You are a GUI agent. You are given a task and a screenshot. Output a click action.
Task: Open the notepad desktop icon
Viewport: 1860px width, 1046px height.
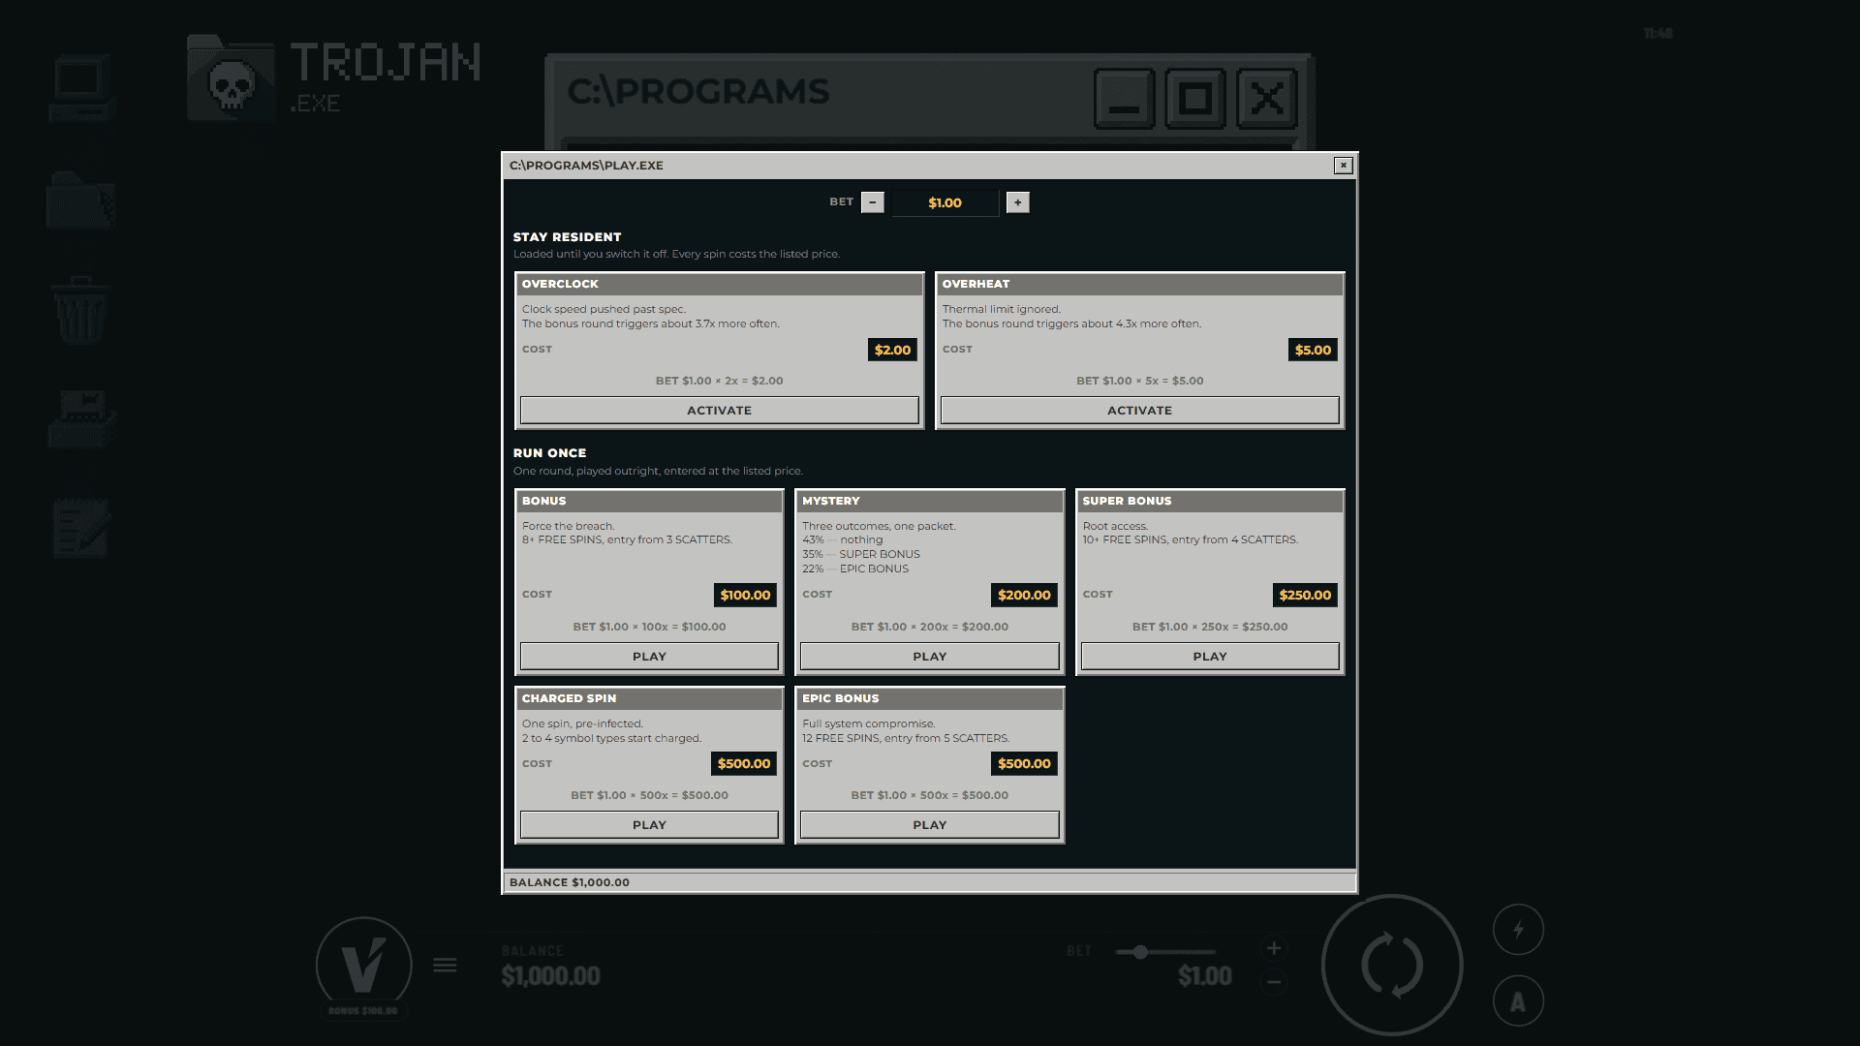point(81,528)
